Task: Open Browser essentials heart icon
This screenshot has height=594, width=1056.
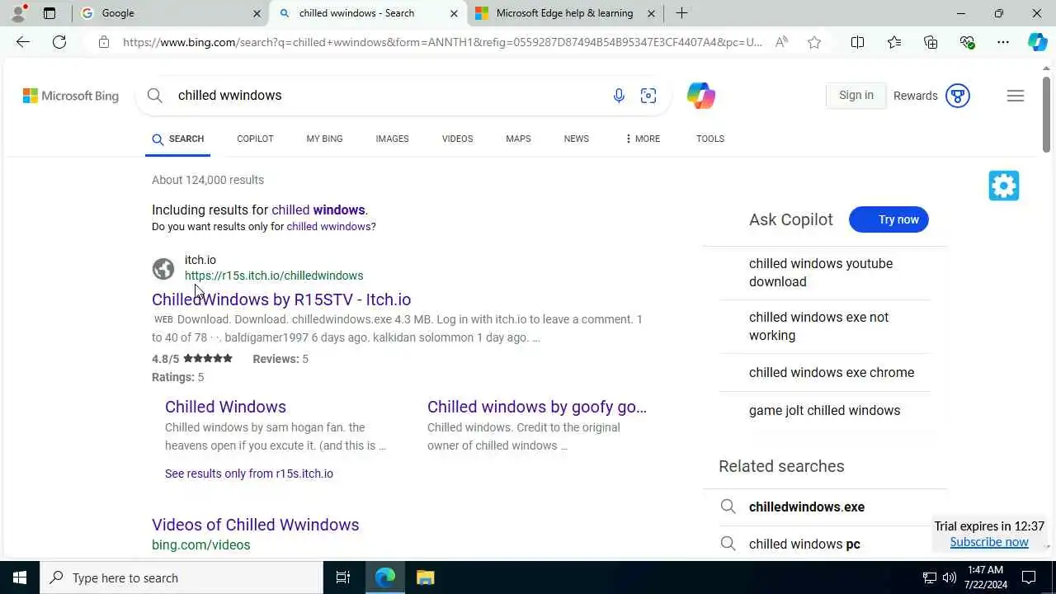Action: point(967,42)
